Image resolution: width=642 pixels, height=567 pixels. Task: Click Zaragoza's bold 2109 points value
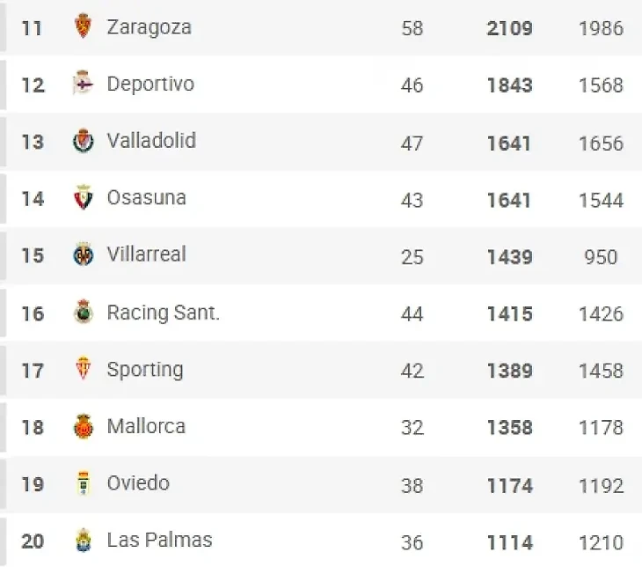[x=510, y=28]
